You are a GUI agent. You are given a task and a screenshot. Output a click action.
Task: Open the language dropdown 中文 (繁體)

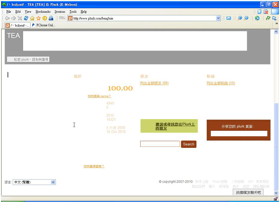(x=34, y=182)
